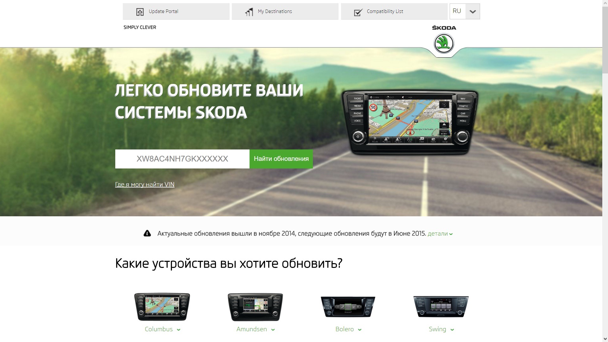Viewport: 608px width, 342px height.
Task: Click the Update Portal home icon
Action: click(x=140, y=11)
